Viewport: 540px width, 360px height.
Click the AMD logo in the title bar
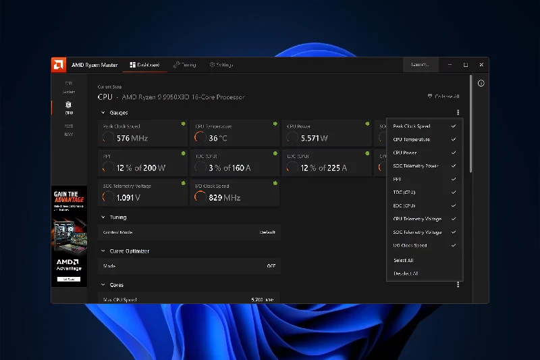(59, 65)
